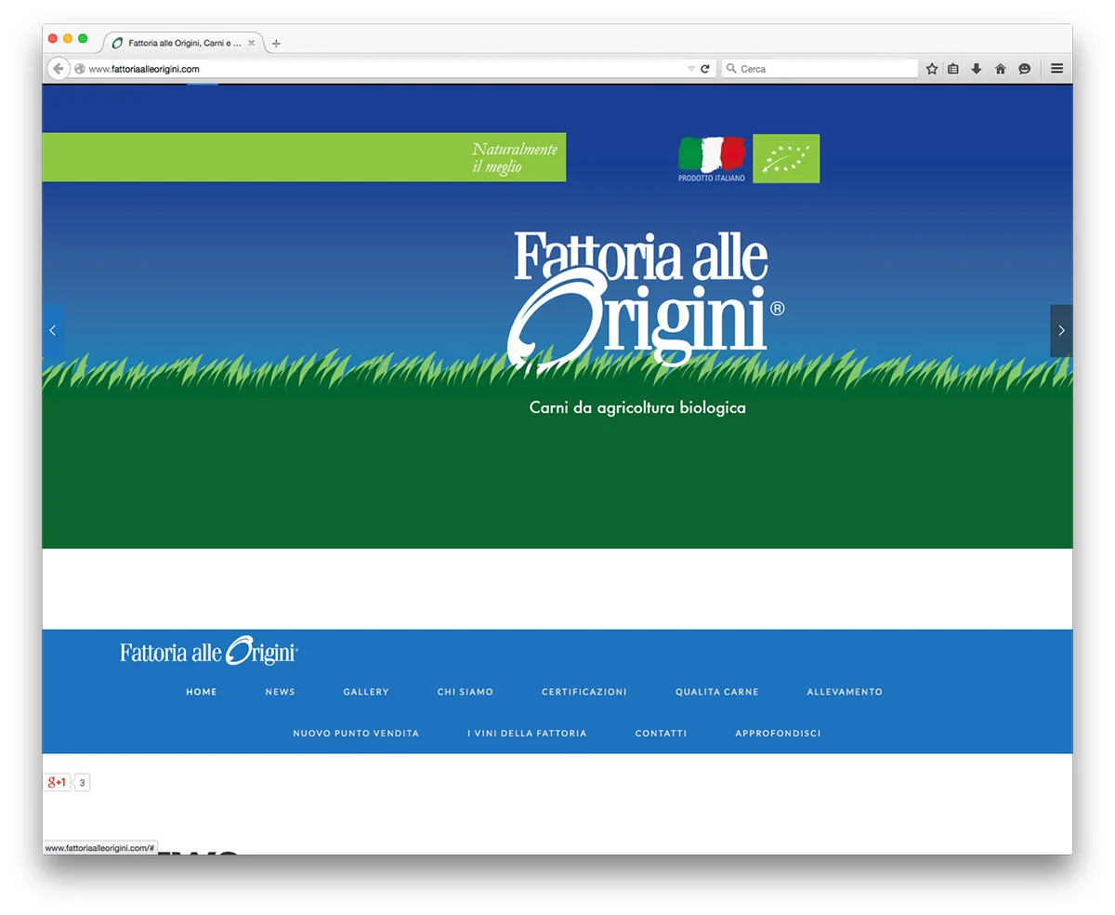Open the QUALITA CARNE page
Image resolution: width=1115 pixels, height=915 pixels.
(x=717, y=692)
